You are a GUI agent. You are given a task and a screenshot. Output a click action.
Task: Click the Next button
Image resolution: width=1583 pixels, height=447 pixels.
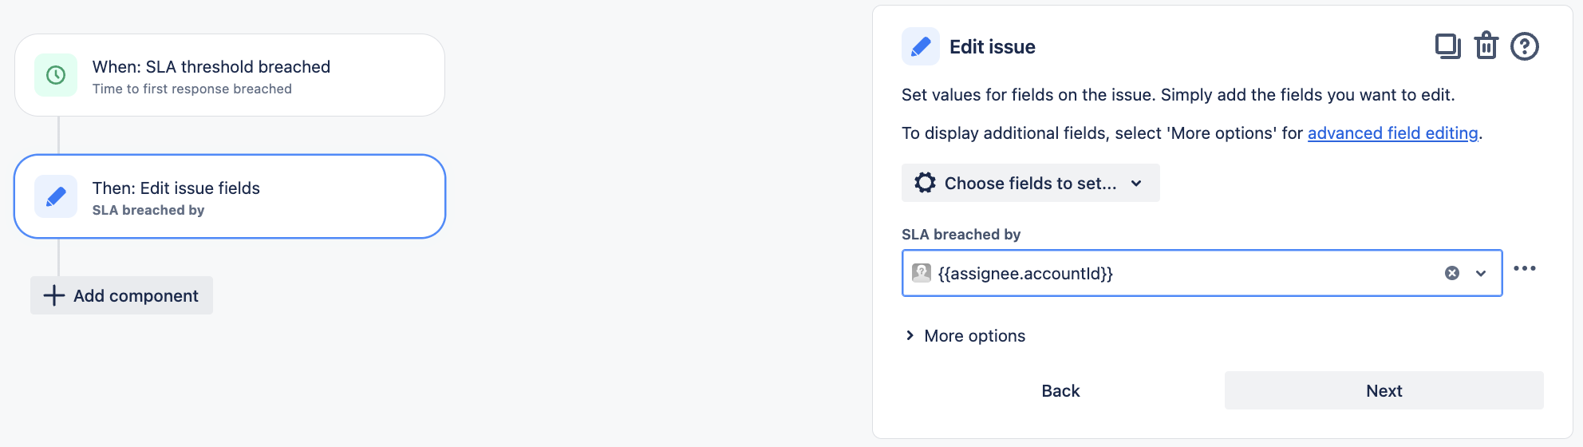click(x=1384, y=390)
